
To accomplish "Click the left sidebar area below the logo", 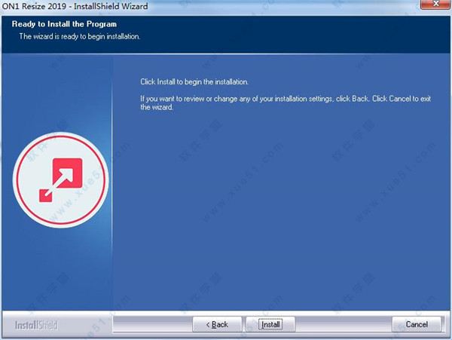I will pyautogui.click(x=56, y=271).
